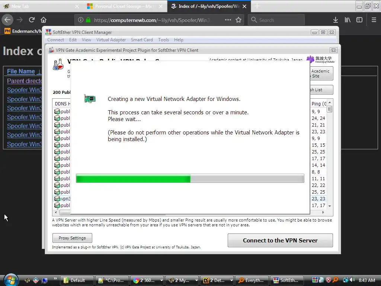Click the VPN Gate flask icon
Screen dimensions: 381x286
(x=58, y=64)
